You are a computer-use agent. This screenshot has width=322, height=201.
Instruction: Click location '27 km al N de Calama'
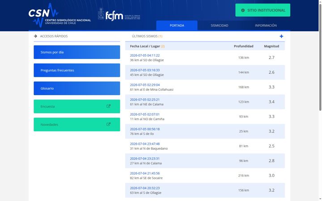coord(146,163)
